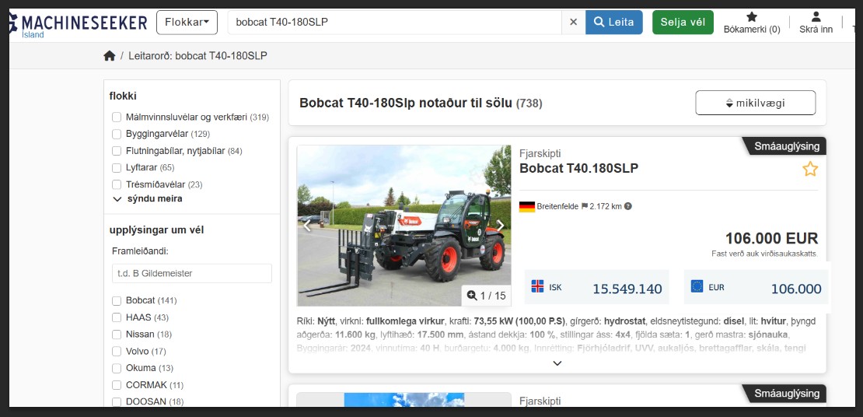Screen dimensions: 863x417
Task: Bookmark Bobcat T40.180SLP with star icon
Action: pyautogui.click(x=809, y=169)
